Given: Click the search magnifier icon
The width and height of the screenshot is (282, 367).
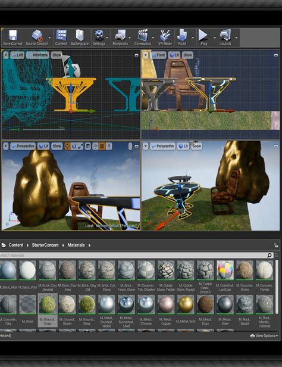Looking at the screenshot, I should [x=270, y=255].
